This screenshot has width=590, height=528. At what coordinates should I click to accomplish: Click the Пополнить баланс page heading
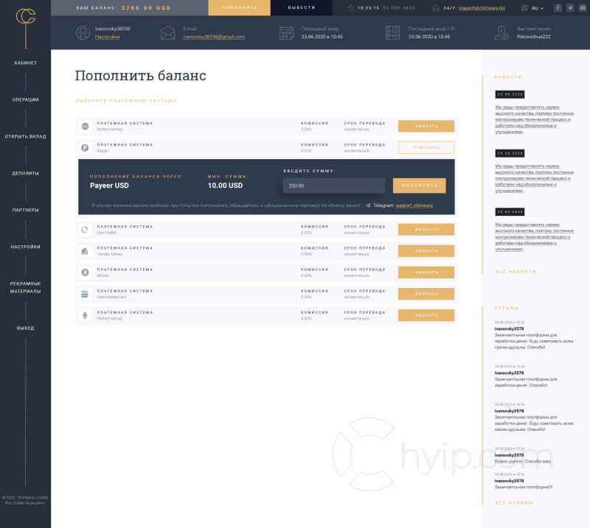tap(140, 76)
